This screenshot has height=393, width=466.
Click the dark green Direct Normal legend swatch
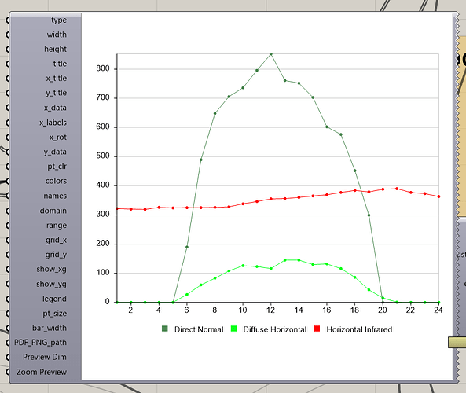coord(165,329)
